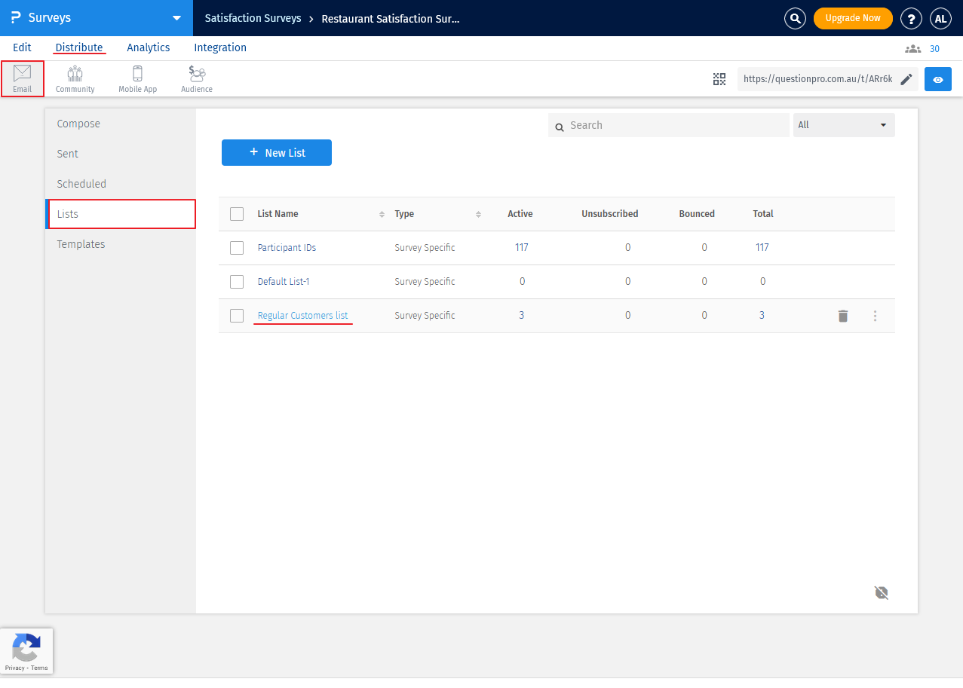This screenshot has height=688, width=963.
Task: Expand the Surveys product dropdown
Action: click(x=176, y=18)
